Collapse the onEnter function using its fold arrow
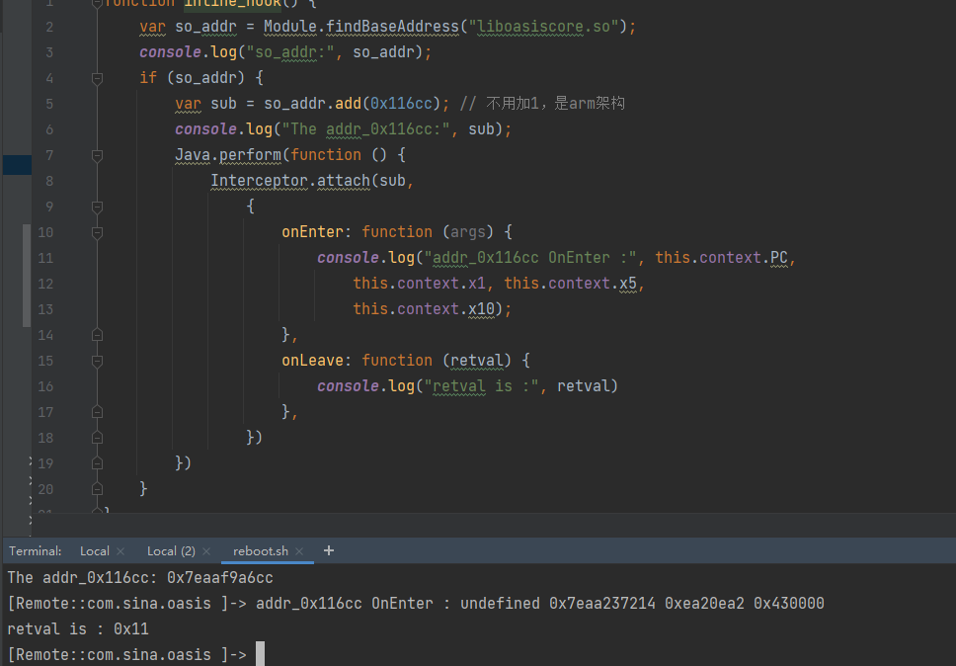 pos(97,232)
